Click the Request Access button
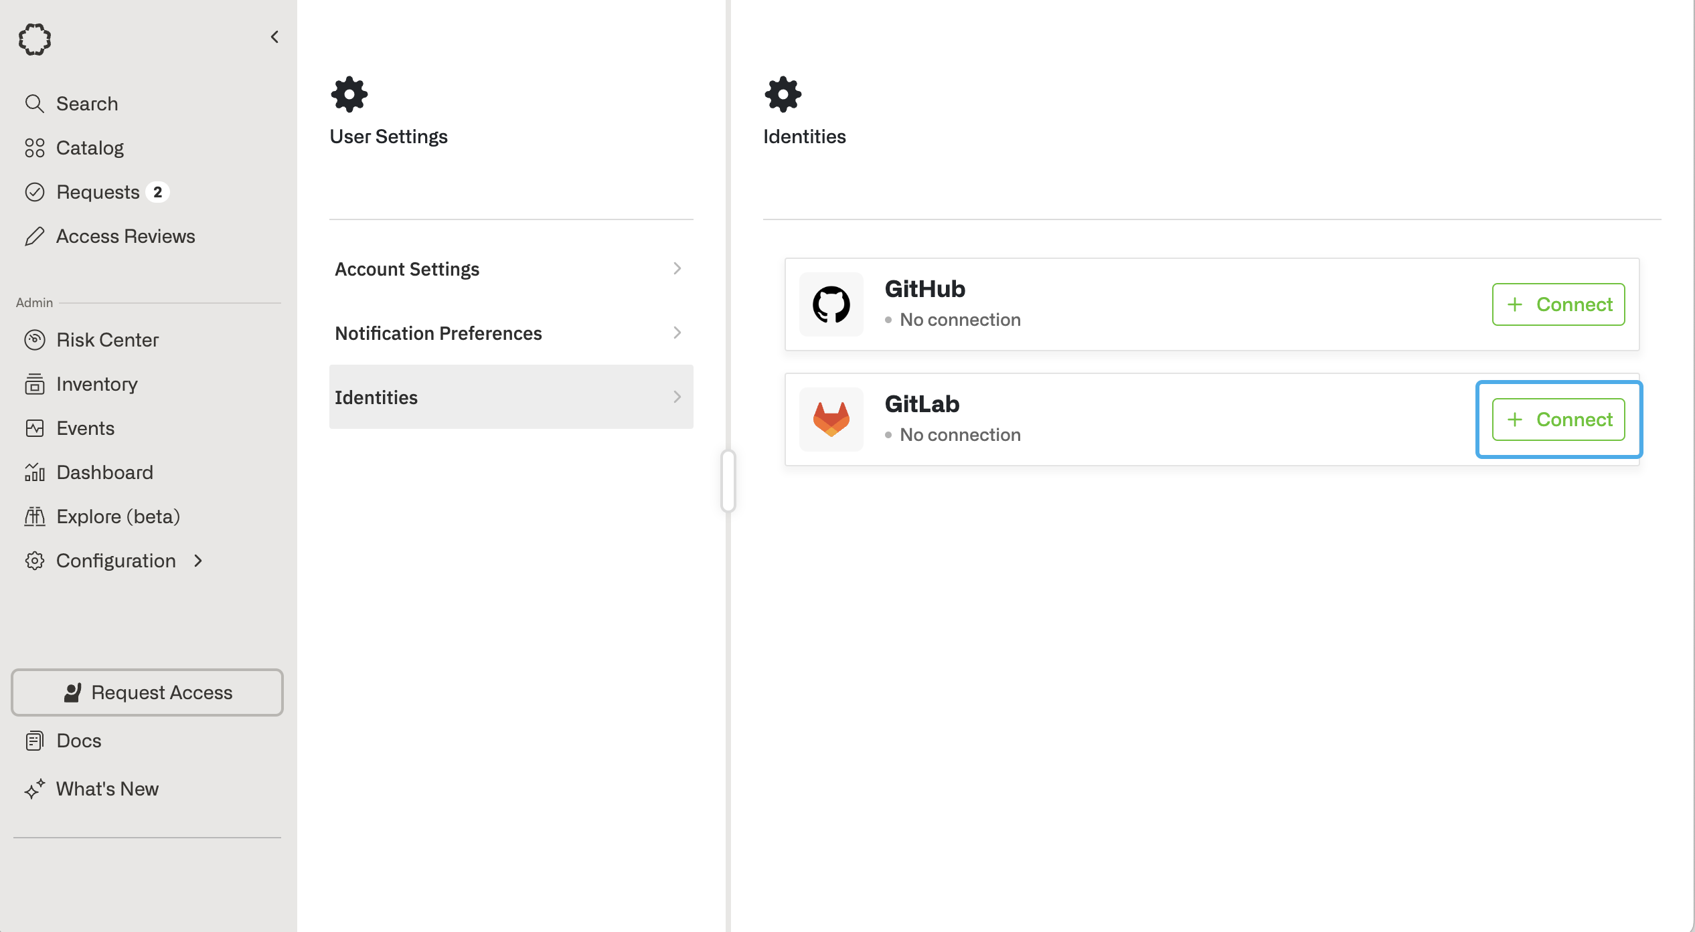The image size is (1695, 932). tap(147, 692)
